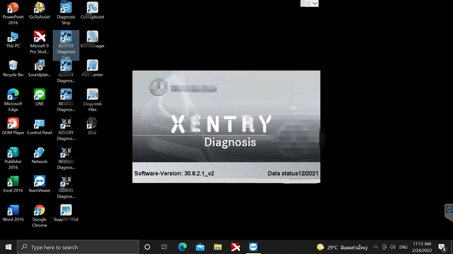Open the PowerPoint 2016 desktop shortcut
This screenshot has height=254, width=453.
tap(13, 14)
